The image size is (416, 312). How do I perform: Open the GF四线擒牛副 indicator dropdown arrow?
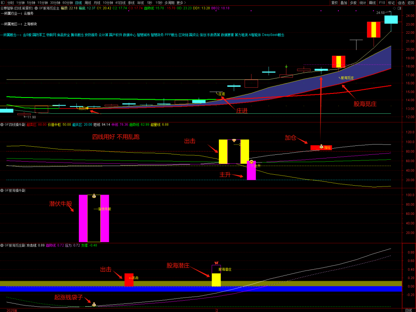pyautogui.click(x=2, y=124)
